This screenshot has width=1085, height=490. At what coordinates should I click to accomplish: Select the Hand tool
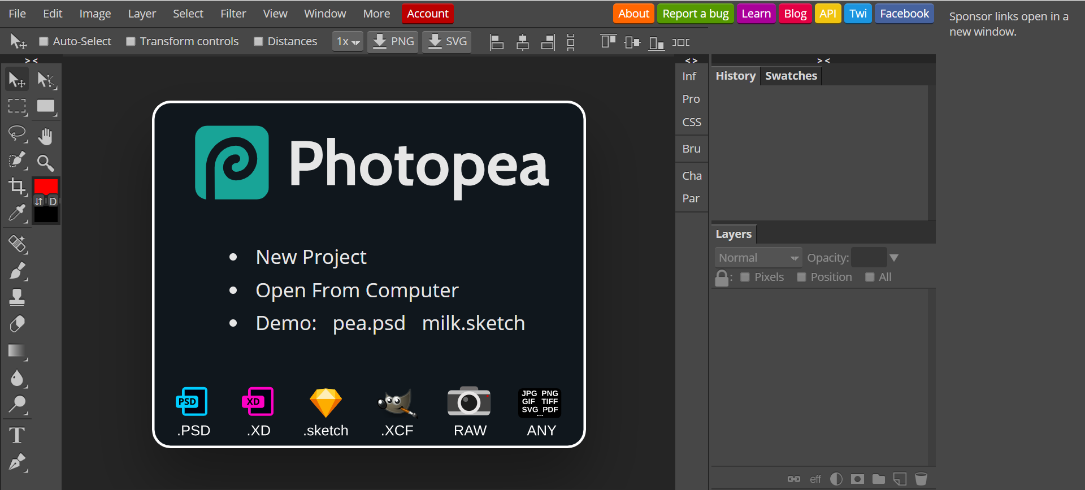[x=46, y=136]
